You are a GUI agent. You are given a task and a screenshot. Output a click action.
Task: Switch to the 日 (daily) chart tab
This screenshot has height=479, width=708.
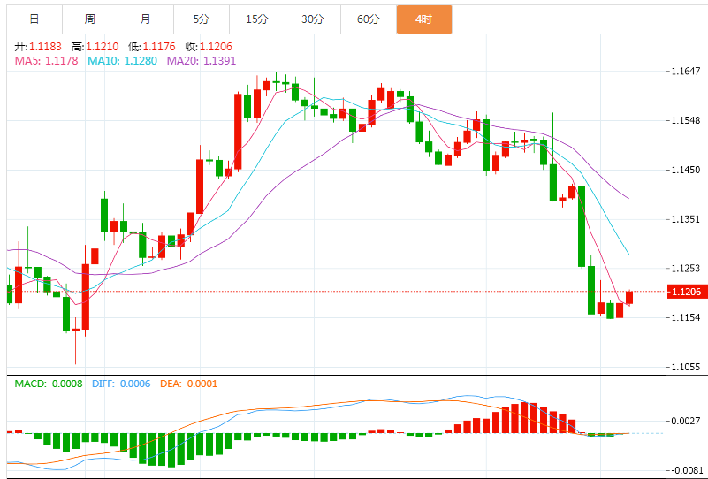pyautogui.click(x=34, y=19)
